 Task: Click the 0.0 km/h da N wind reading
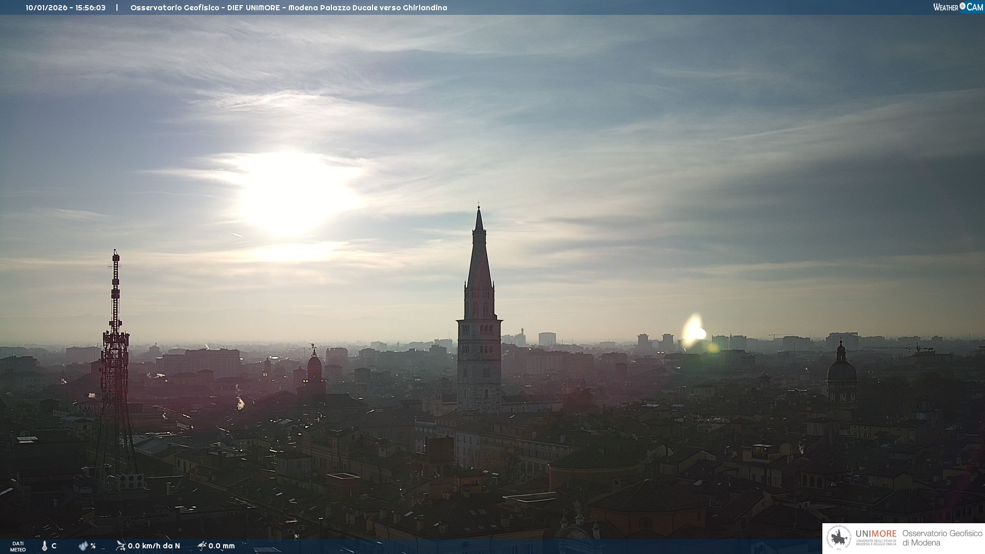click(x=154, y=546)
